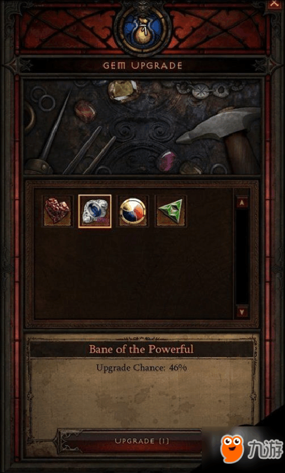Click the gem list down arrow
This screenshot has width=285, height=473.
click(242, 311)
